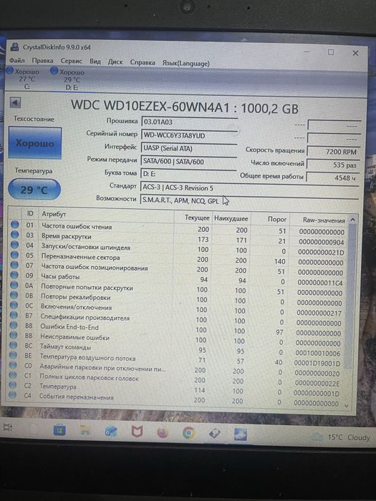Select the D: E: drive health status icon
The height and width of the screenshot is (501, 376).
pos(54,71)
